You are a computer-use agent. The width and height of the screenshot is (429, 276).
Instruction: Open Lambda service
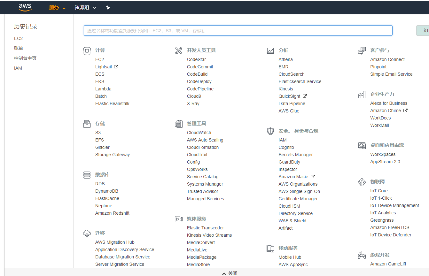(103, 89)
